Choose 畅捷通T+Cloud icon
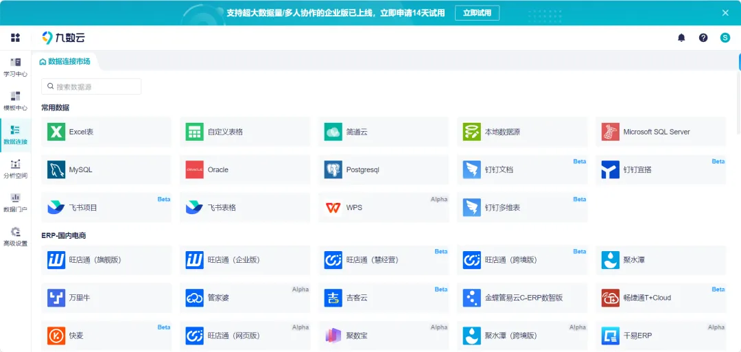Screen dimensions: 741x352 [x=610, y=298]
